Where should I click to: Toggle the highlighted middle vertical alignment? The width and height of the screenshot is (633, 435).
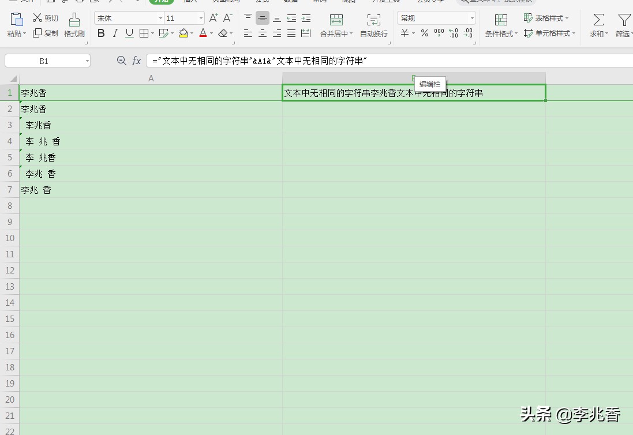pyautogui.click(x=263, y=18)
